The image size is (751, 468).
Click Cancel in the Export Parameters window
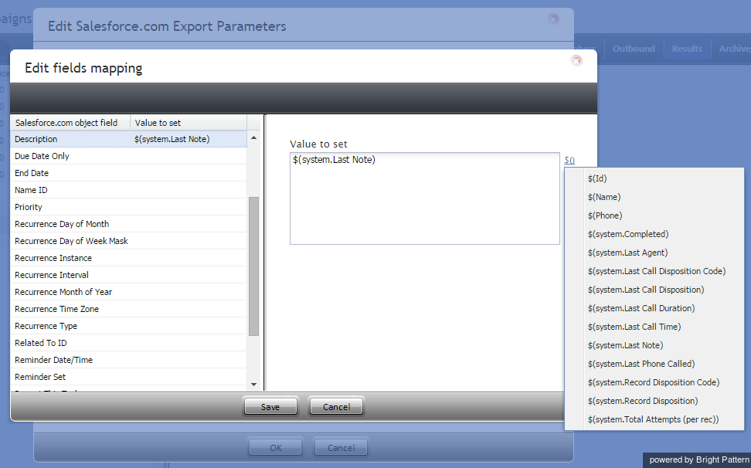[341, 448]
